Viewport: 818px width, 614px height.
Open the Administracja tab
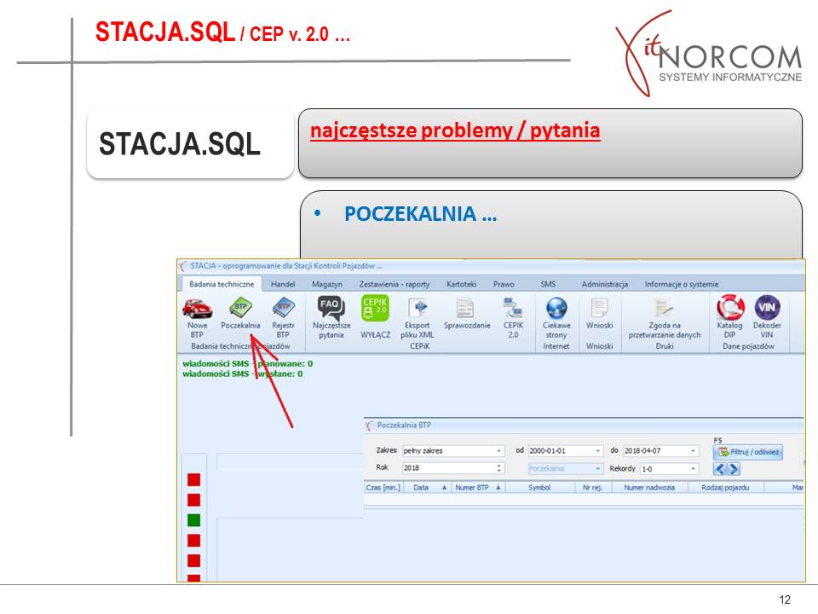[605, 284]
